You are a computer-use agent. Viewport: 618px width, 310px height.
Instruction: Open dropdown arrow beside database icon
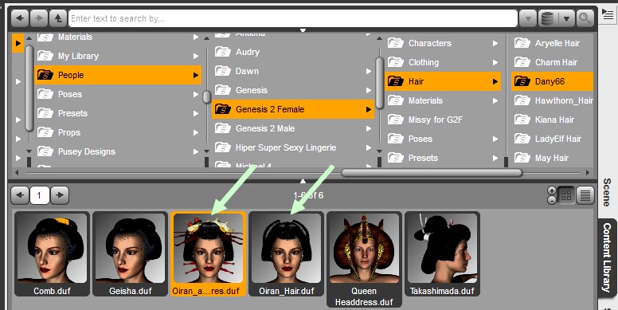(567, 18)
